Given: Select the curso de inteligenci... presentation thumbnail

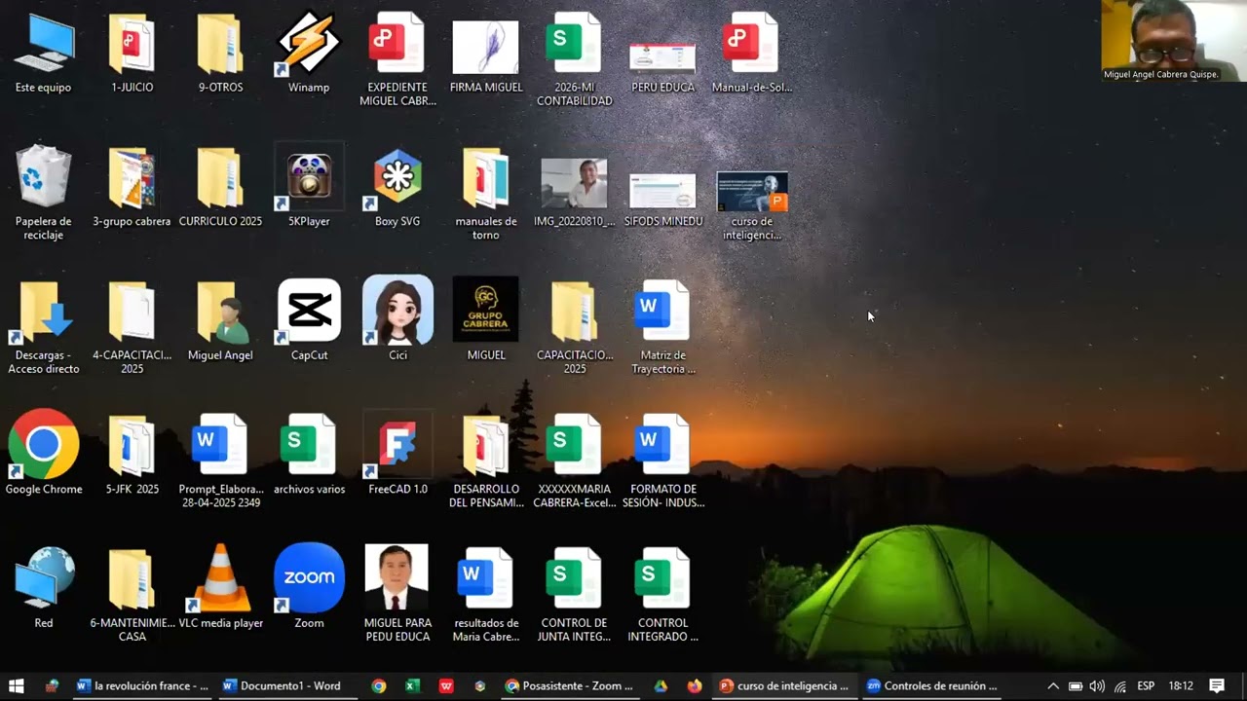Looking at the screenshot, I should pos(751,204).
